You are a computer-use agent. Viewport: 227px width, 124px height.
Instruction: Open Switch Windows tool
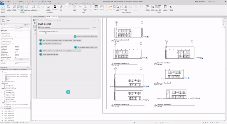148,8
